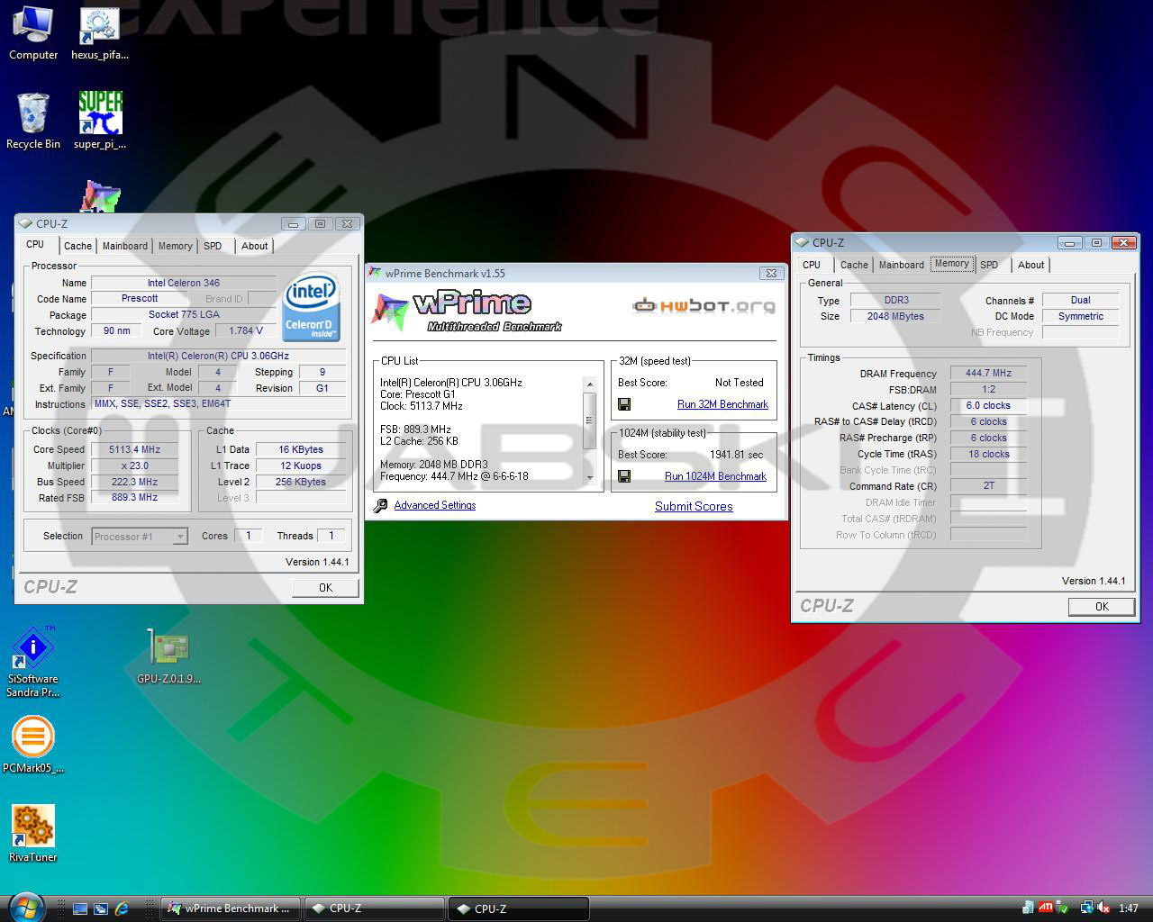Click the CPU List scroll-up arrow

point(590,384)
